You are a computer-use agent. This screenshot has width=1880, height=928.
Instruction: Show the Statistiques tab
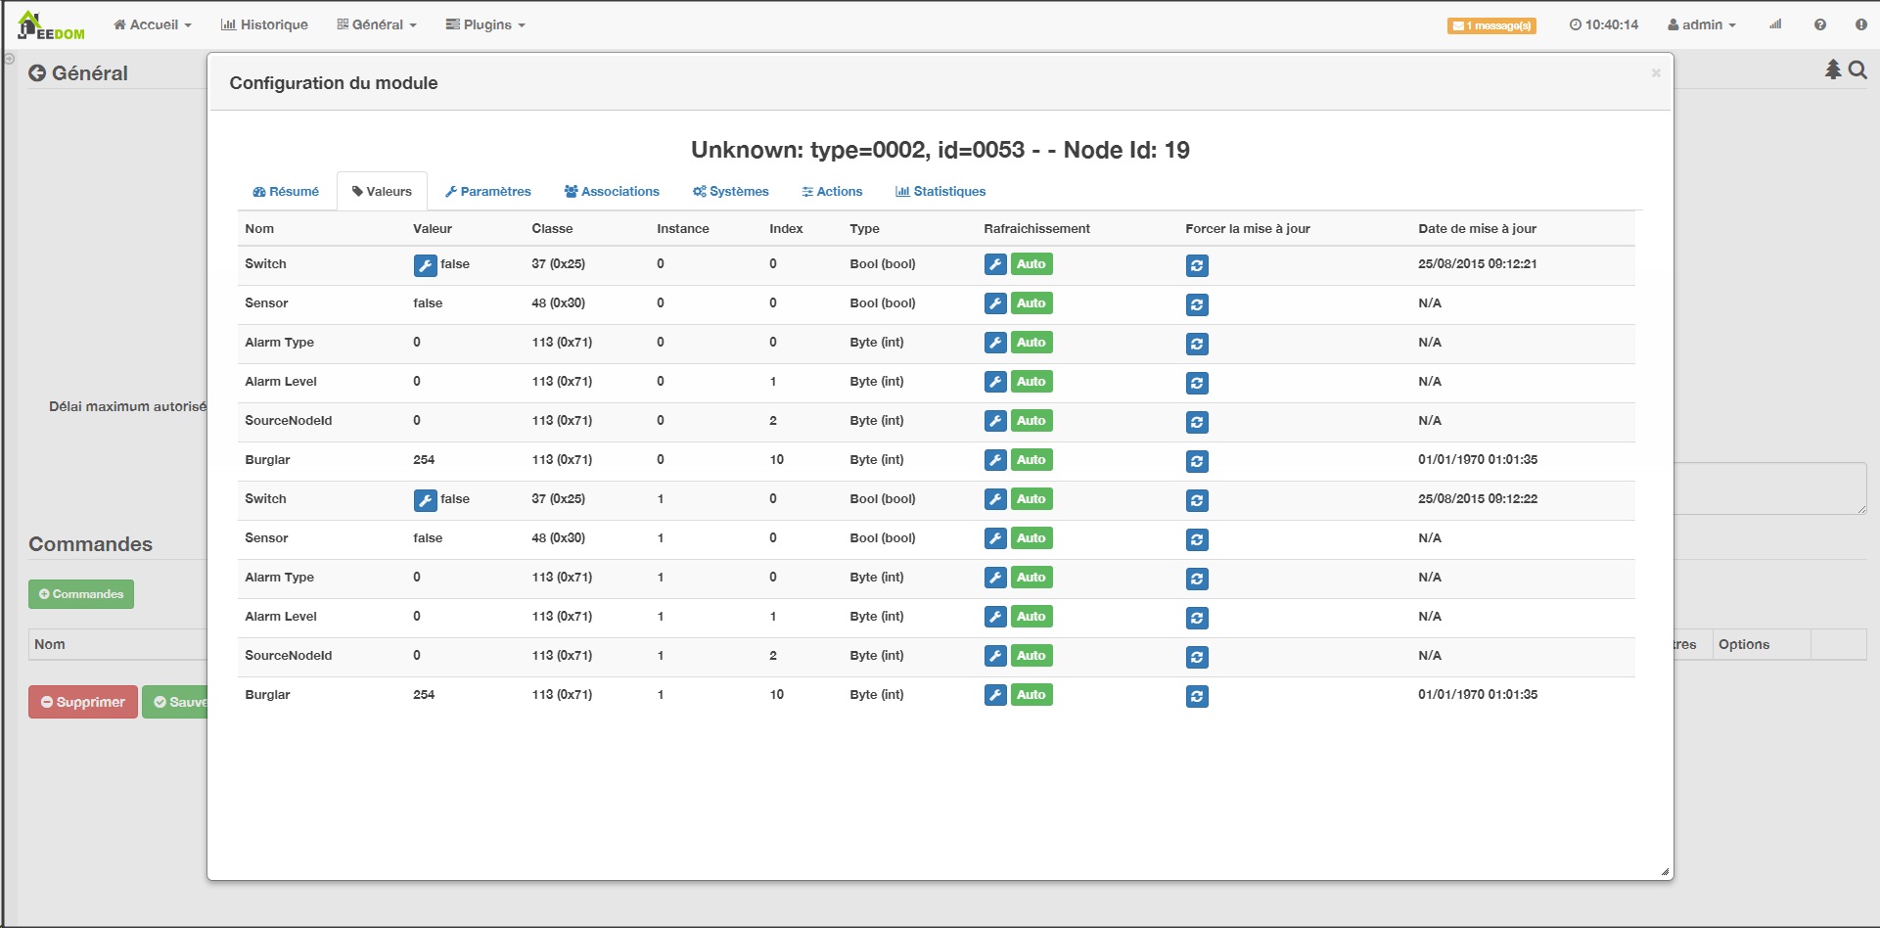[x=940, y=191]
